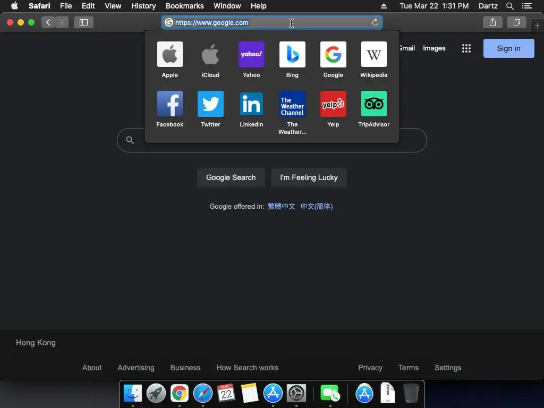The width and height of the screenshot is (544, 408).
Task: Open Google Chrome in the Dock
Action: click(180, 393)
